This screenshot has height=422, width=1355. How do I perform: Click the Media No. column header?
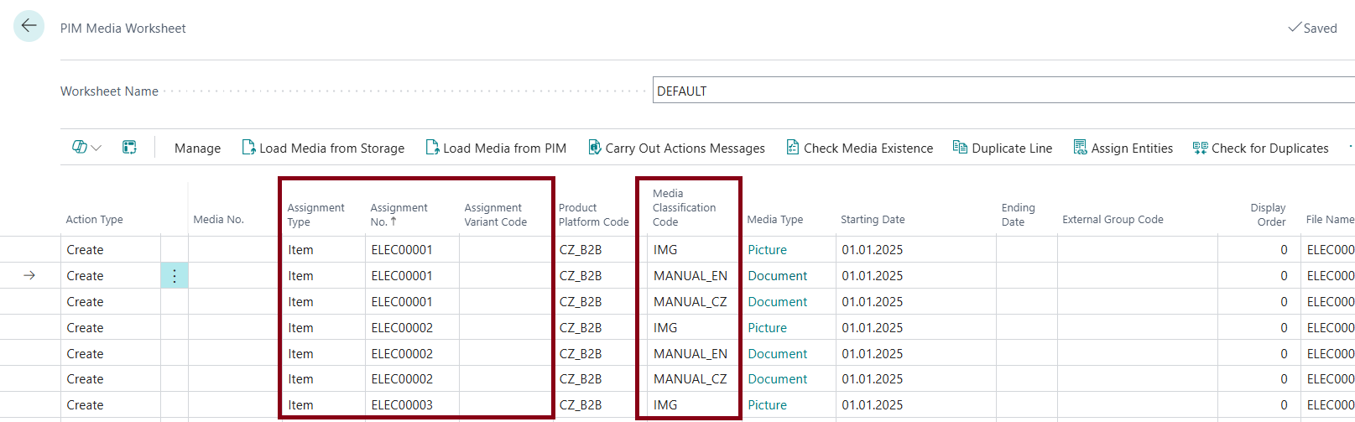(x=218, y=220)
